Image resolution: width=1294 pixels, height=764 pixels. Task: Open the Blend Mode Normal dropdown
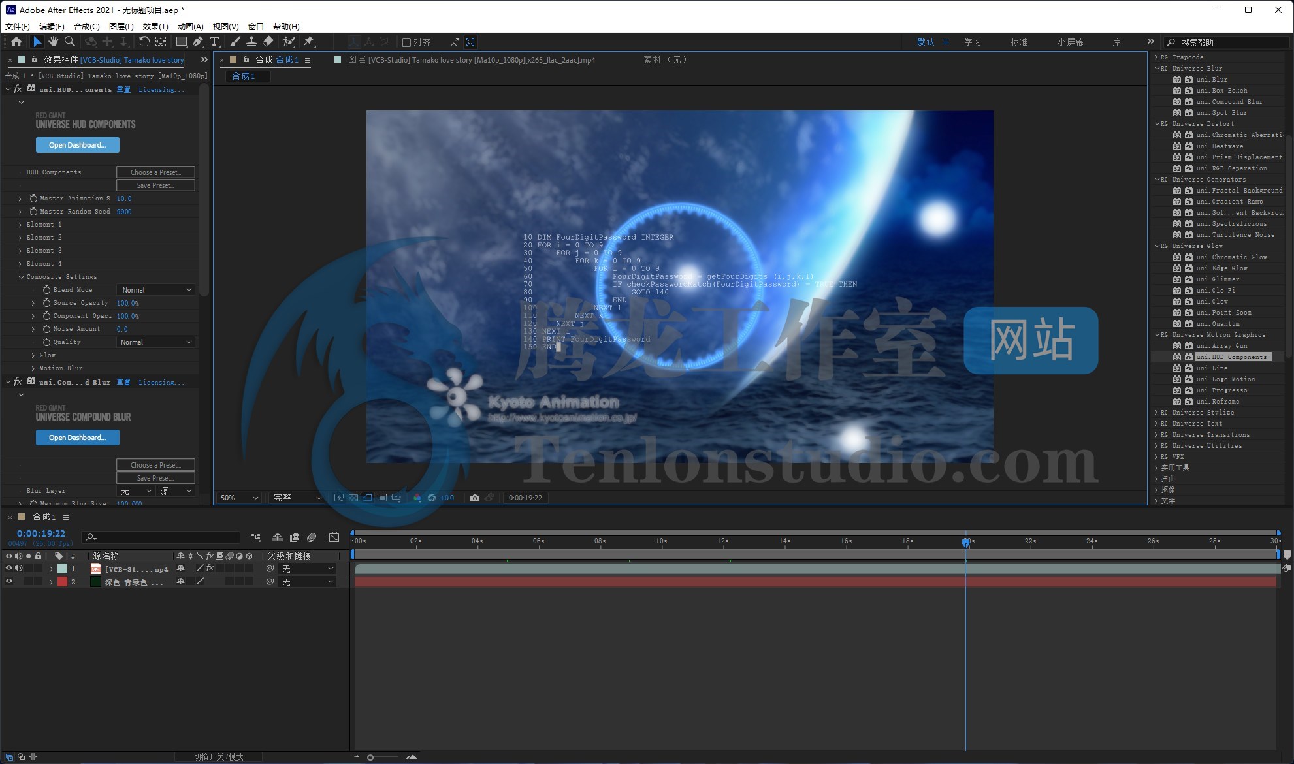(x=156, y=290)
